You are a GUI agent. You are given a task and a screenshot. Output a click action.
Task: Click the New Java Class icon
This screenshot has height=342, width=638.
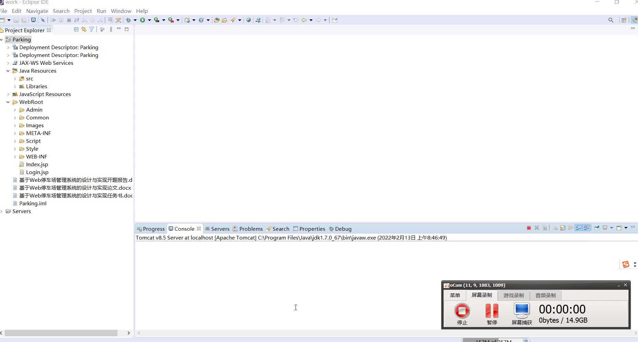(x=201, y=20)
